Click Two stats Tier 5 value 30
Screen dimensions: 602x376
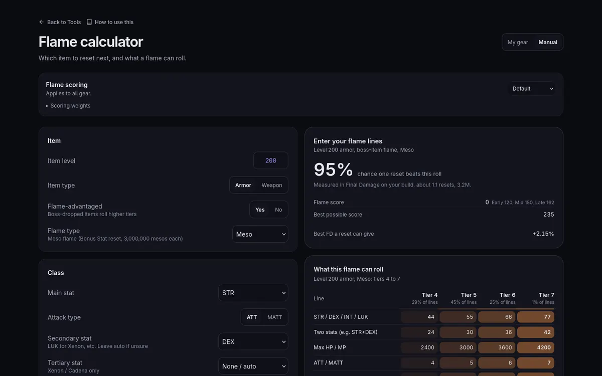point(458,332)
